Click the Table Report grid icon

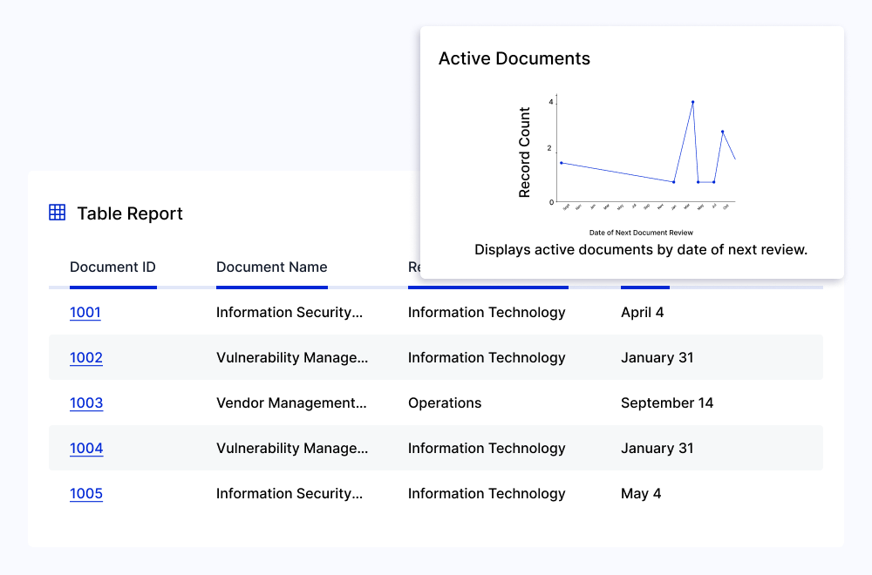tap(58, 213)
